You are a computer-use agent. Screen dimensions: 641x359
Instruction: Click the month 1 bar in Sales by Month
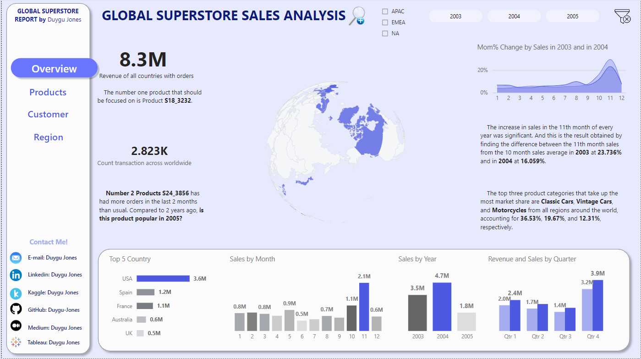(240, 322)
